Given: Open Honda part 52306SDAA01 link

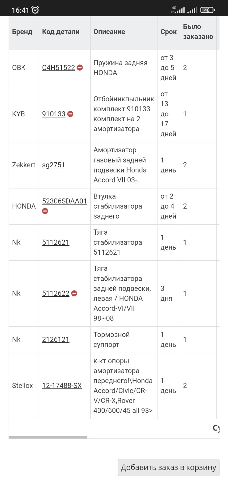Looking at the screenshot, I should (x=64, y=201).
